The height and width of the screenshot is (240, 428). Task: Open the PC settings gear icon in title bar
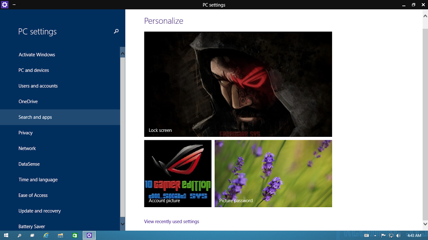click(x=5, y=5)
